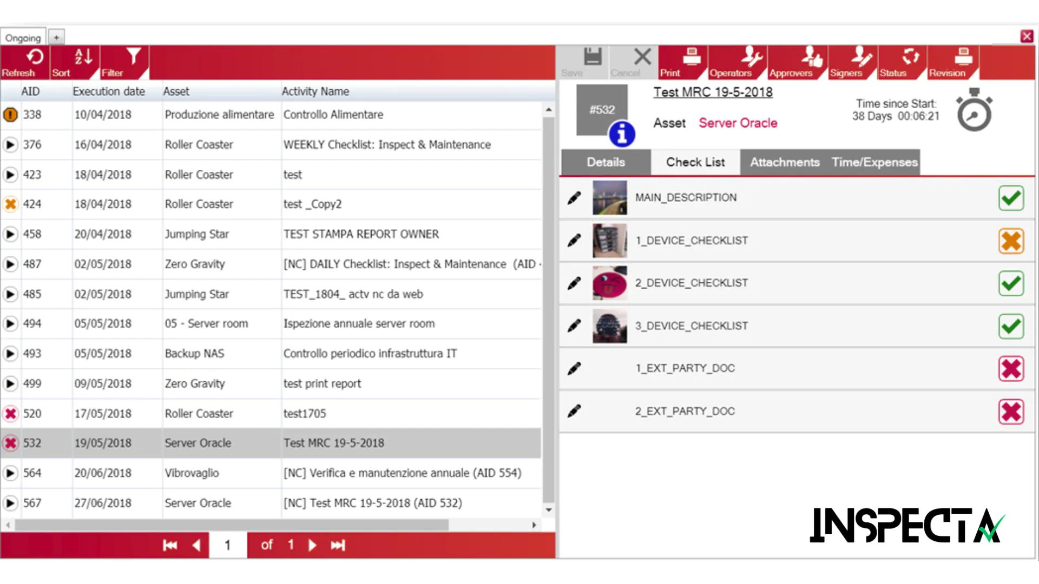Open the Operators panel
Screen dimensions: 1039x584
click(751, 58)
